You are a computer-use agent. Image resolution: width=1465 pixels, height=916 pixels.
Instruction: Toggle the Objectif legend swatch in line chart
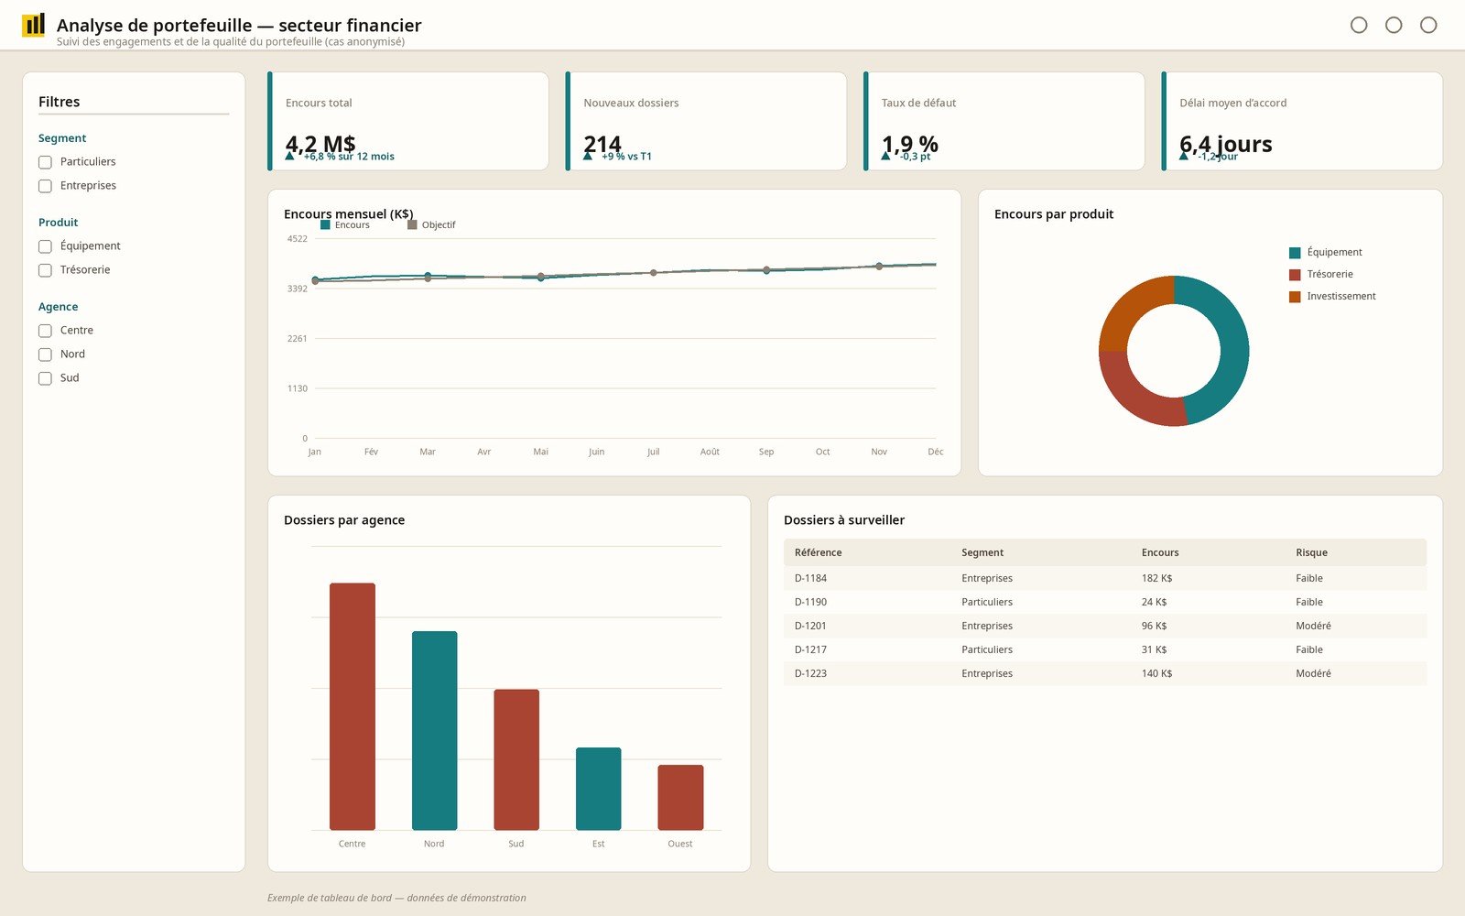(x=412, y=224)
